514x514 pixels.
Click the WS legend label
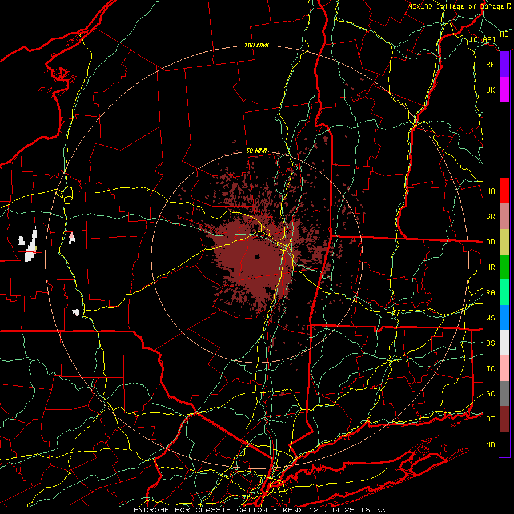click(x=491, y=318)
